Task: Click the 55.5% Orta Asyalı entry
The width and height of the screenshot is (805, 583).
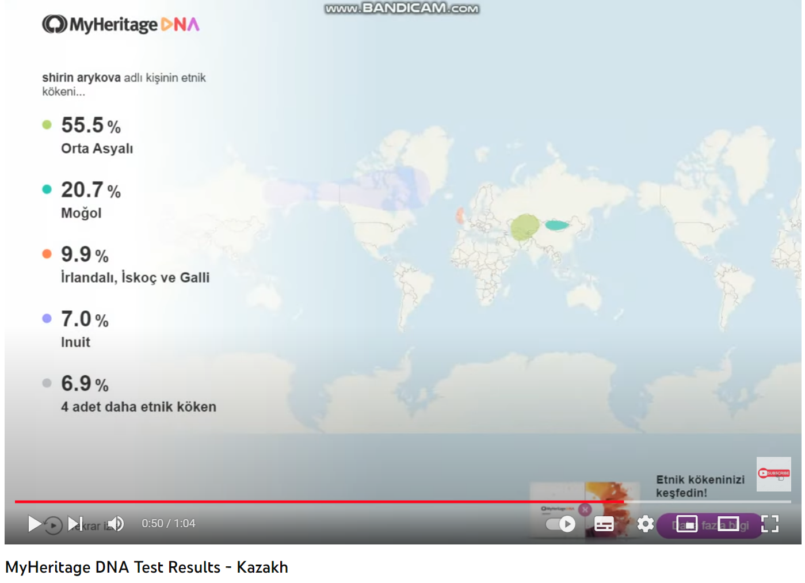Action: [88, 135]
